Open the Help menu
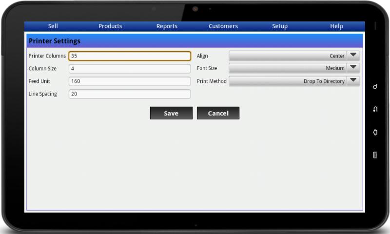 336,26
